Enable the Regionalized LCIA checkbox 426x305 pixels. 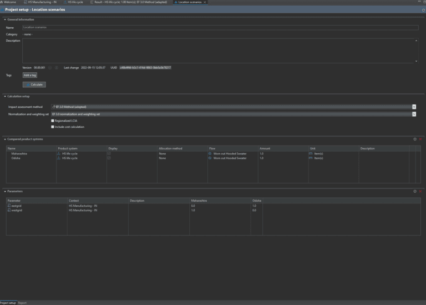tap(53, 121)
